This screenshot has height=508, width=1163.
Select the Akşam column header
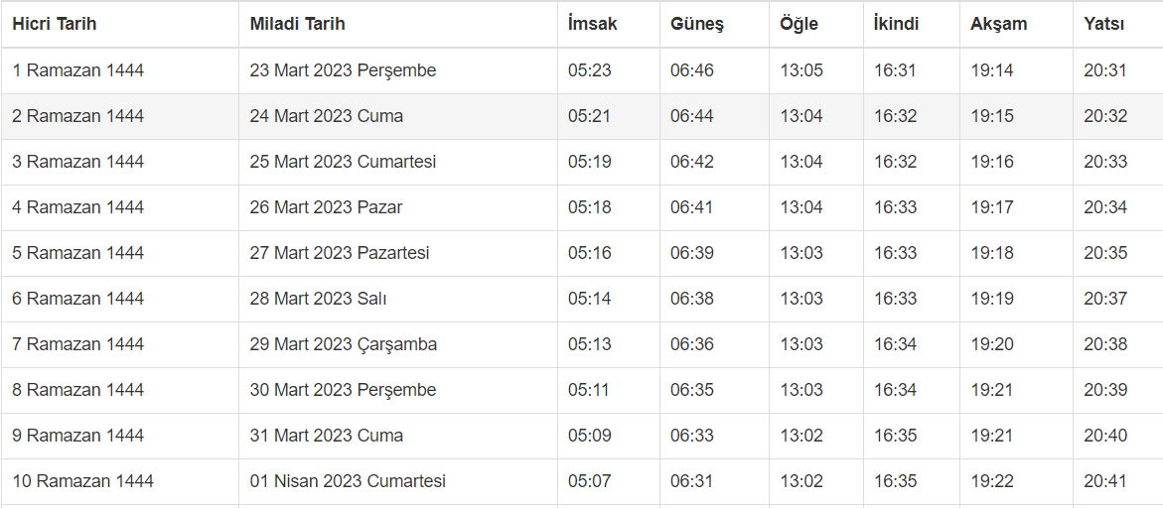tap(999, 24)
